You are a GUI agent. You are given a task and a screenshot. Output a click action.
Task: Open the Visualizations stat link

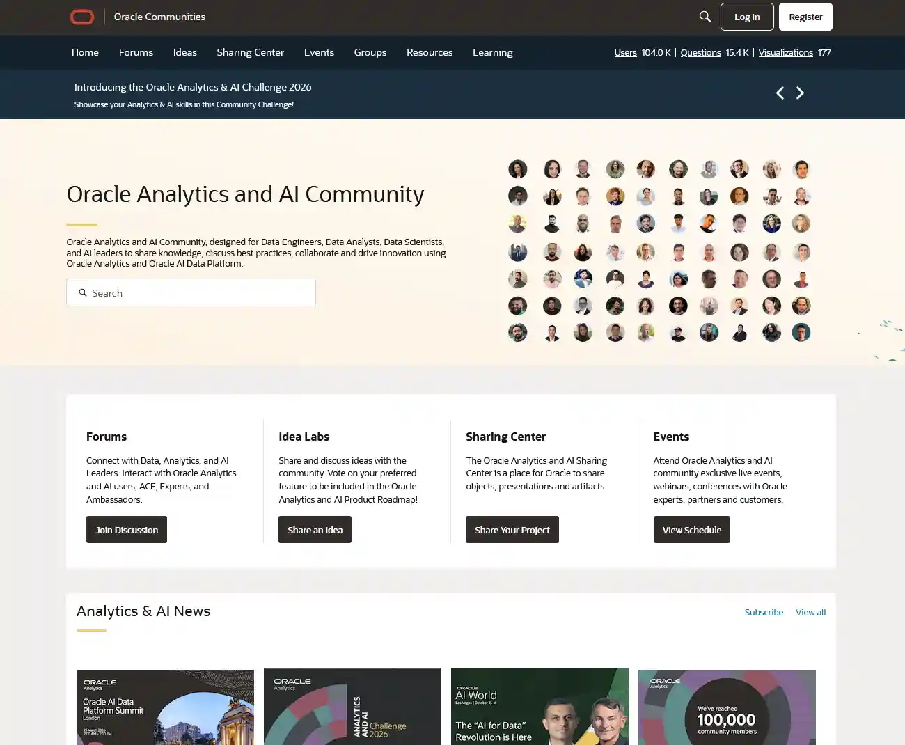785,53
